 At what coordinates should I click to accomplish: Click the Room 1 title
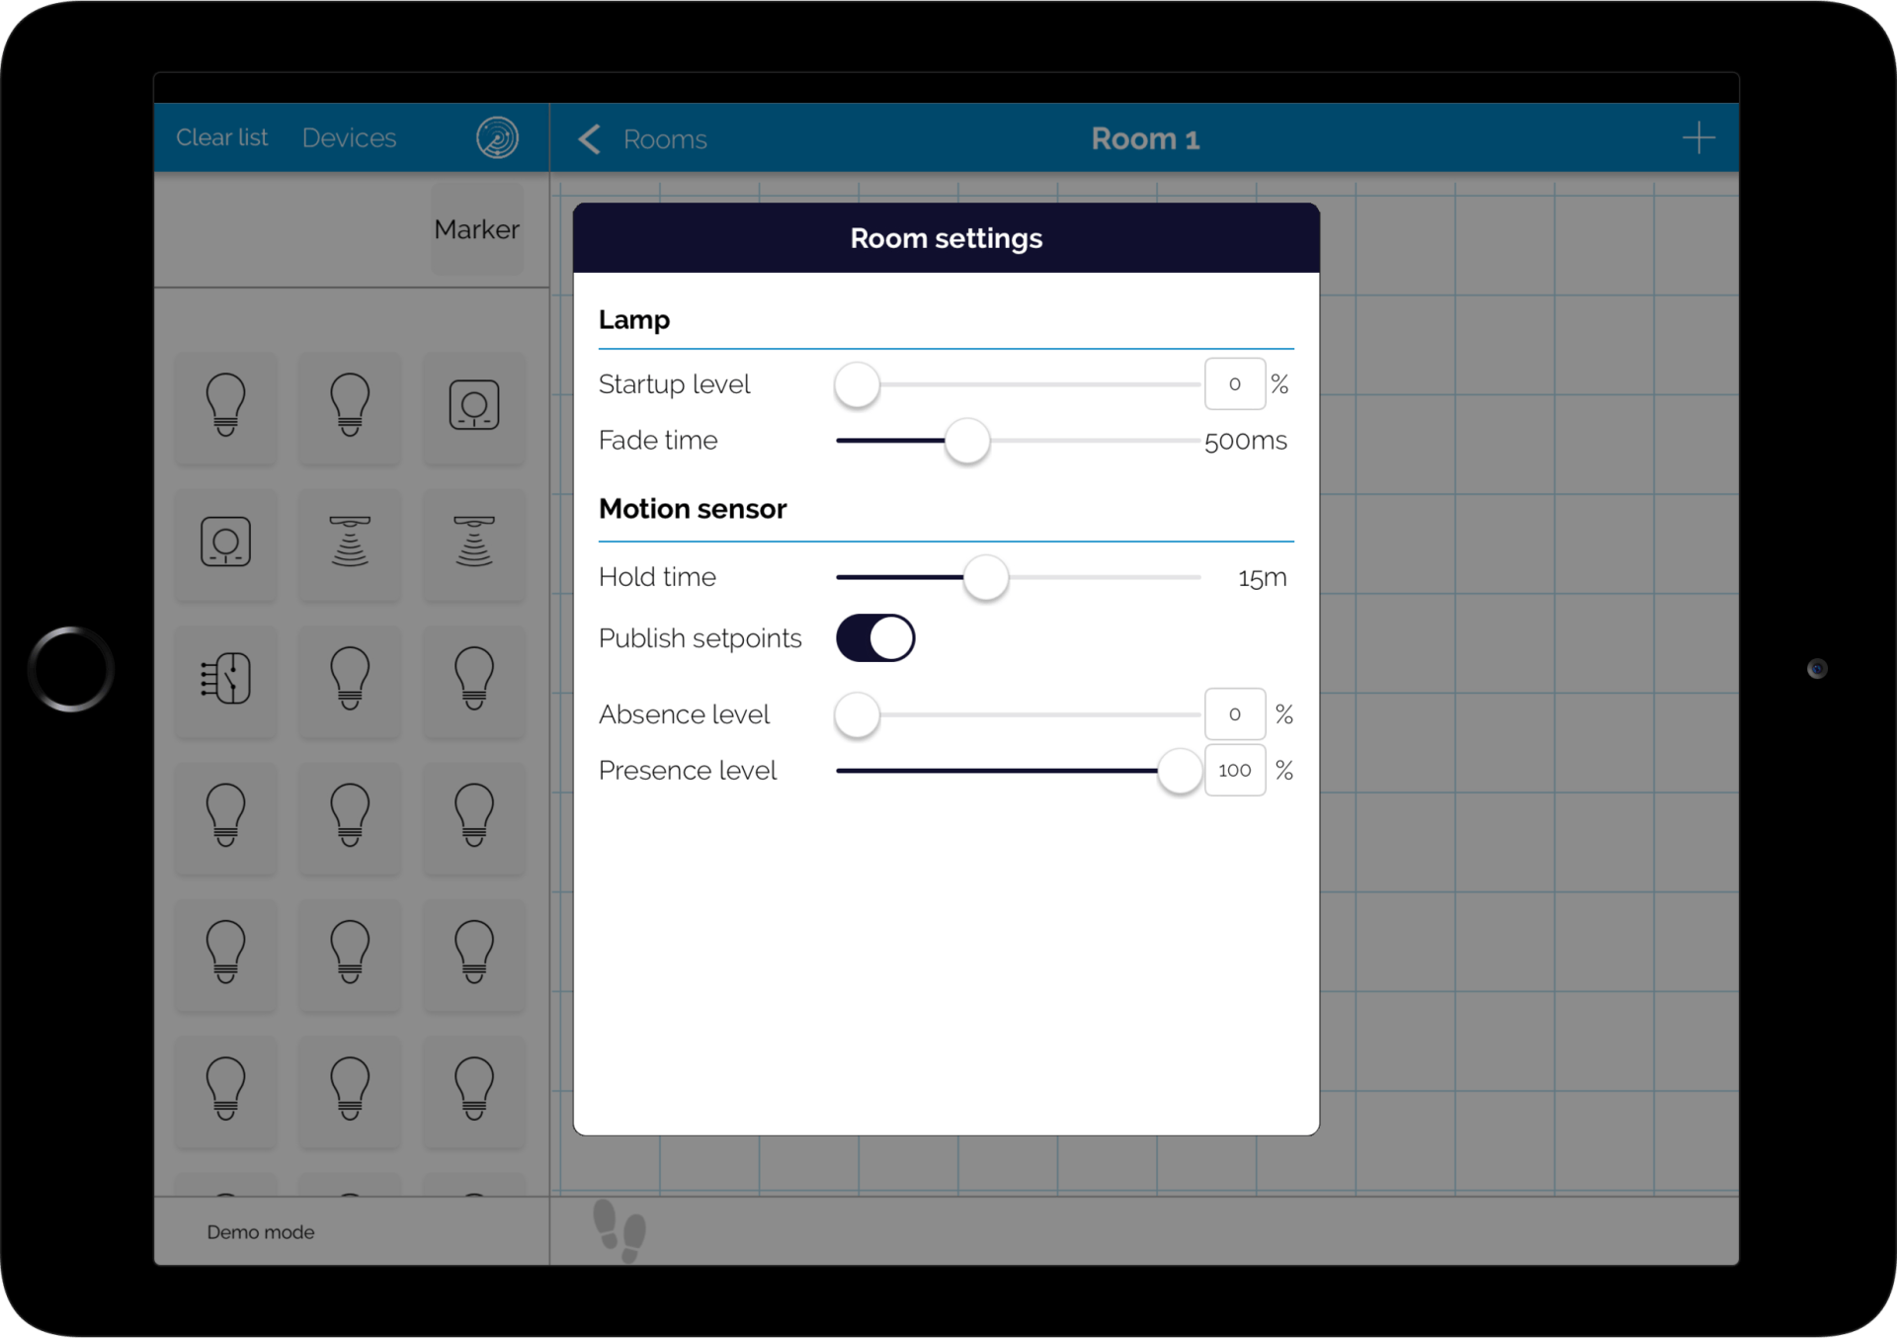point(1145,139)
